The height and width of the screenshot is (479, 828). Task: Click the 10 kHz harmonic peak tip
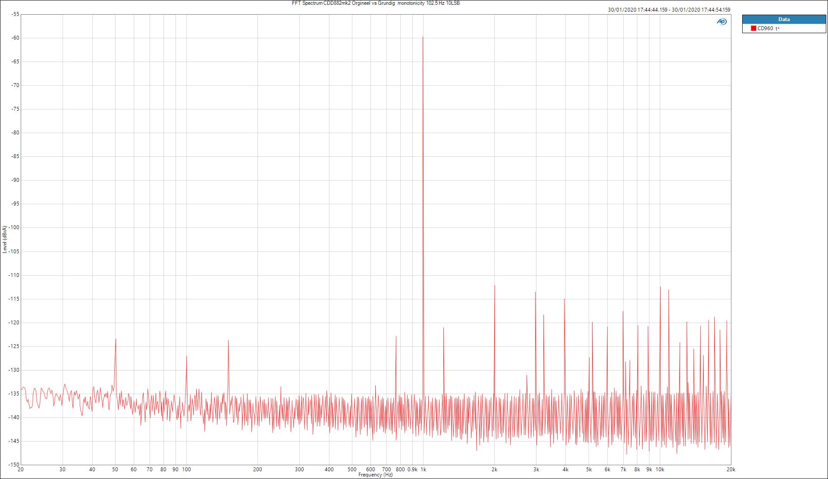click(660, 287)
